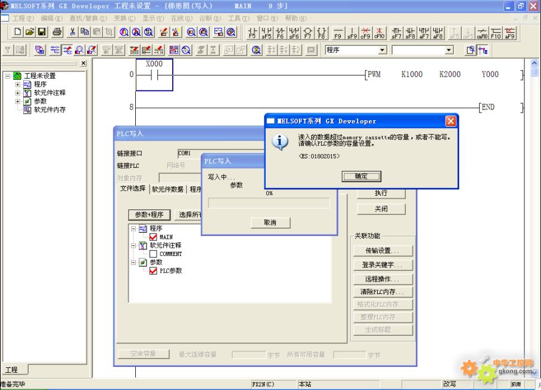This screenshot has height=390, width=541.
Task: Click the 参数+程序 button
Action: [149, 215]
